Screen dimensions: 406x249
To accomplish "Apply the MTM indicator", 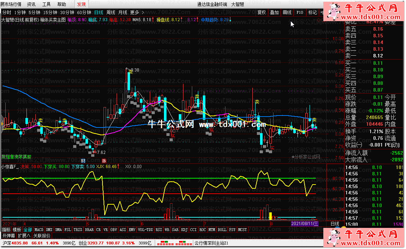I will (212, 230).
